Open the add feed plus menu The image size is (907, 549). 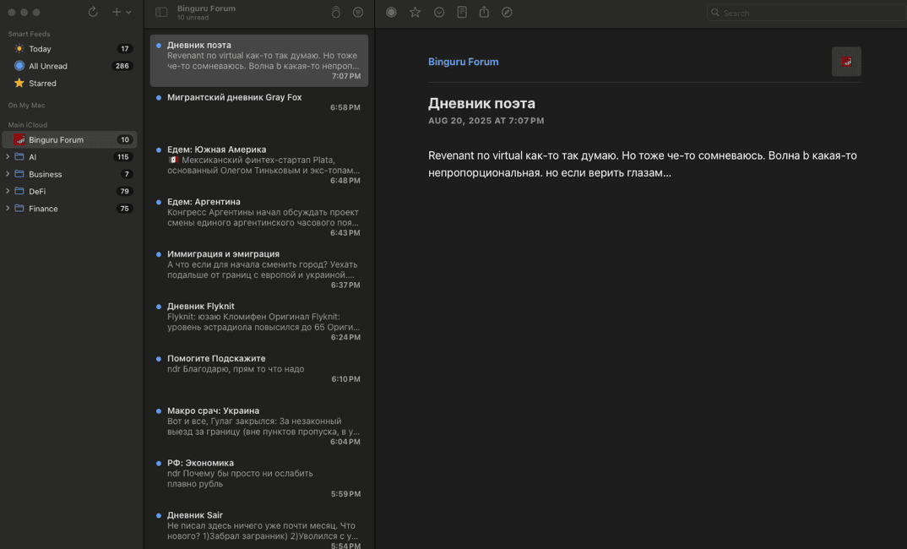point(117,13)
